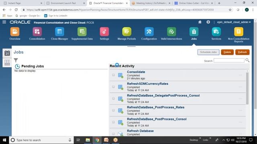Open the Valid Intersections icon
The image size is (257, 144).
[171, 32]
